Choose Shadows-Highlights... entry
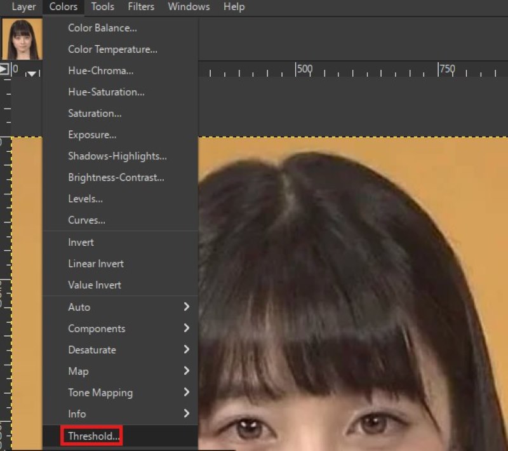 pyautogui.click(x=121, y=156)
